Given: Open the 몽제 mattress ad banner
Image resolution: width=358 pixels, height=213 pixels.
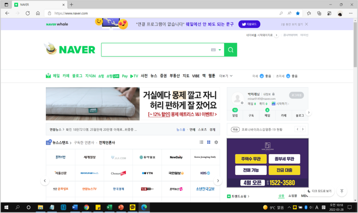Looking at the screenshot, I should [x=132, y=103].
